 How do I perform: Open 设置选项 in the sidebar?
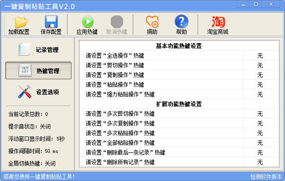tap(38, 92)
